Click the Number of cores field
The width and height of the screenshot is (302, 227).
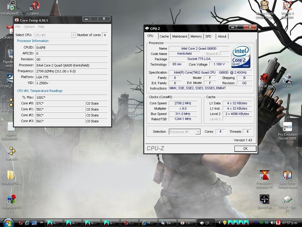[105, 35]
